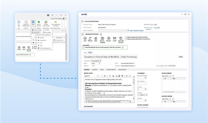The height and width of the screenshot is (123, 208).
Task: Open State dropdown showing New
Action: point(96,63)
